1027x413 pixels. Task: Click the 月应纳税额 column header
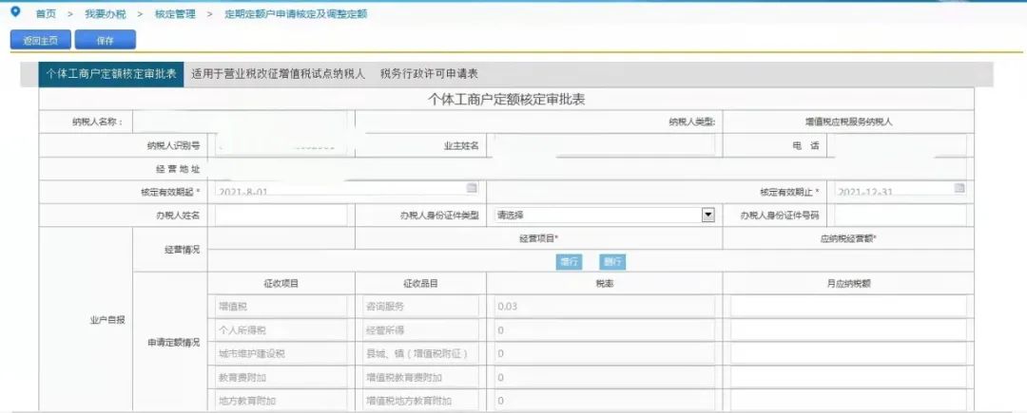coord(848,284)
